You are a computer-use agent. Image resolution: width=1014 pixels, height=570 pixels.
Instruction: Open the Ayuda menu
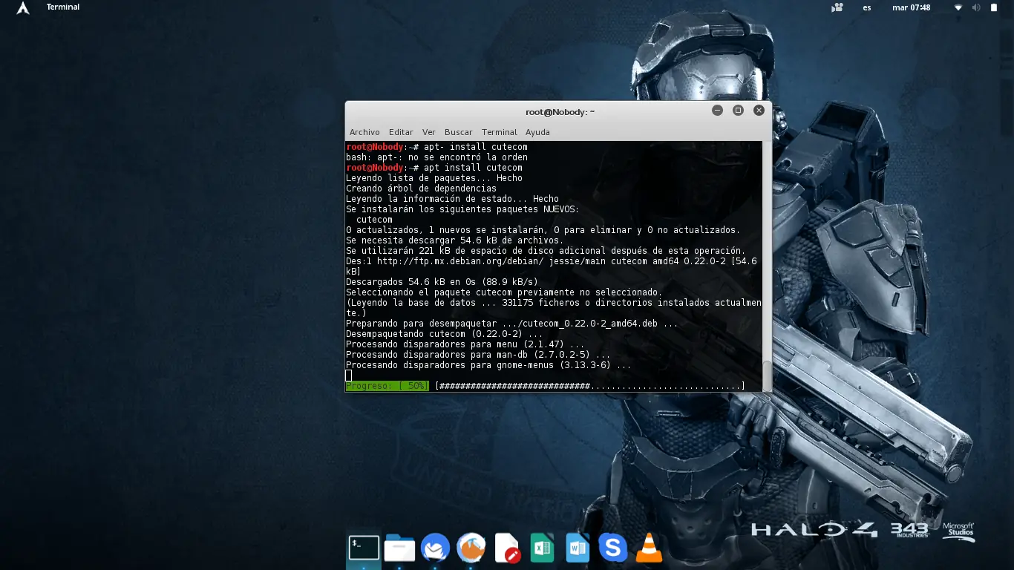pyautogui.click(x=537, y=132)
